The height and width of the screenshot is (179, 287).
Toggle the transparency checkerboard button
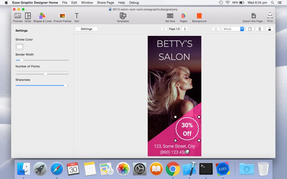click(216, 29)
